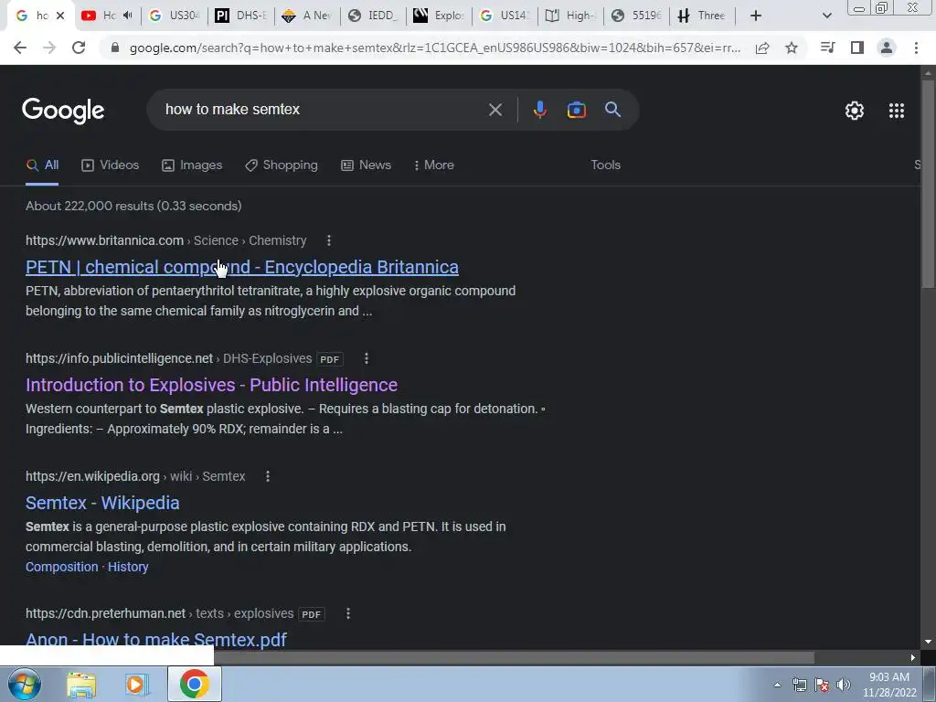Click scroll right arrow on horizontal scrollbar
This screenshot has width=936, height=702.
[913, 658]
